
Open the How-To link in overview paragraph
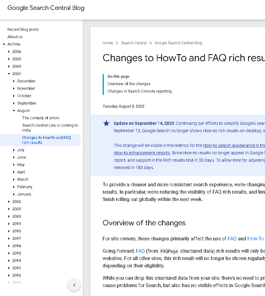click(x=255, y=239)
